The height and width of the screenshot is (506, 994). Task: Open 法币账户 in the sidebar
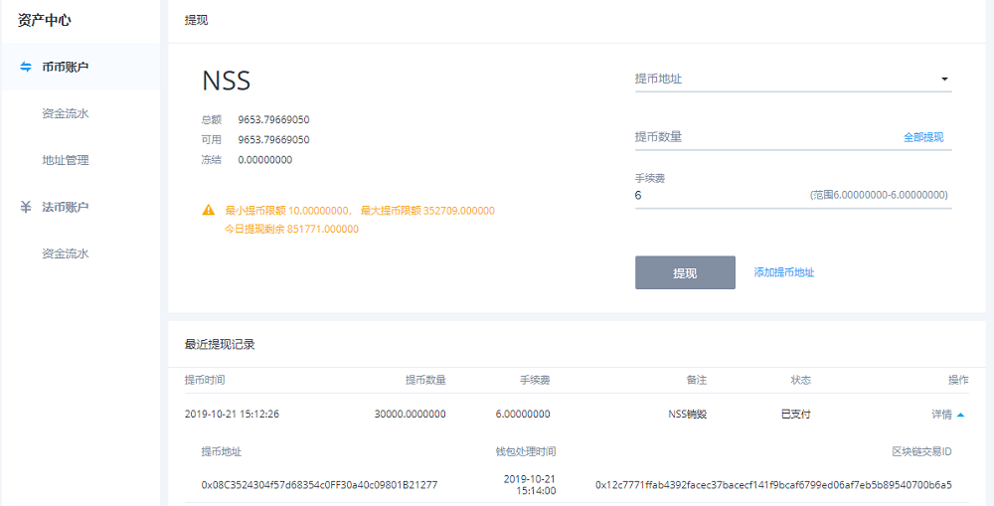[x=66, y=207]
